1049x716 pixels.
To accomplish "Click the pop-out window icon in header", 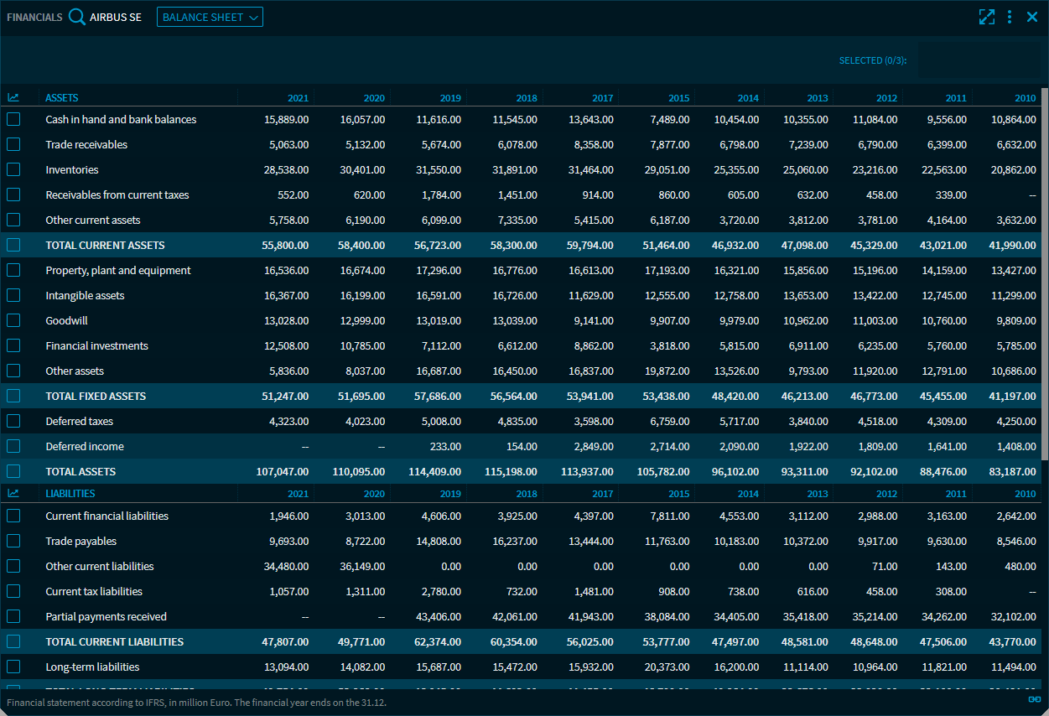I will click(987, 17).
